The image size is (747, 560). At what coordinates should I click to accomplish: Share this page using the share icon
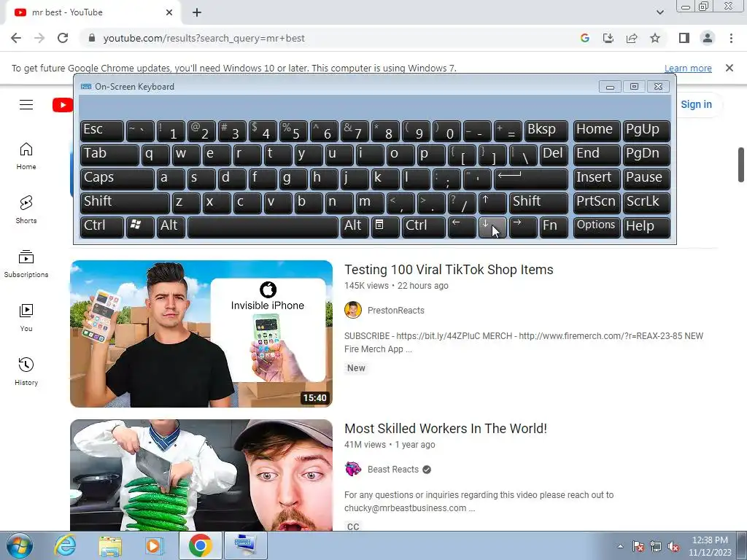click(632, 38)
